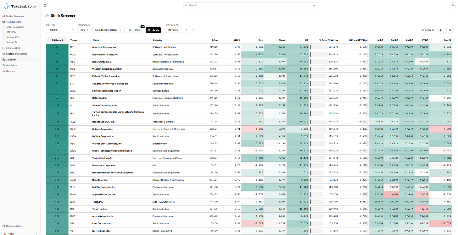Viewport: 458px width, 235px height.
Task: Click Micron Technology, Inc. name
Action: point(105,105)
